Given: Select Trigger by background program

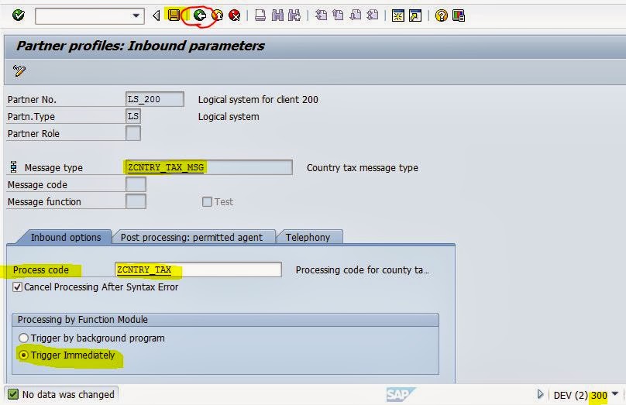Looking at the screenshot, I should (x=23, y=338).
